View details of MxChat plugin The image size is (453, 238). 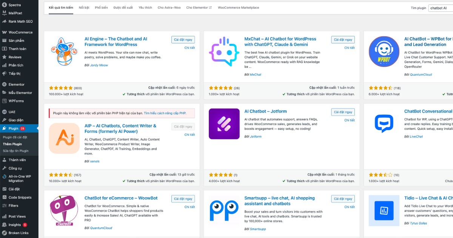point(350,48)
